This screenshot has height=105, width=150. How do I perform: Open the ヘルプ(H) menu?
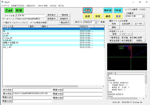click(53, 6)
